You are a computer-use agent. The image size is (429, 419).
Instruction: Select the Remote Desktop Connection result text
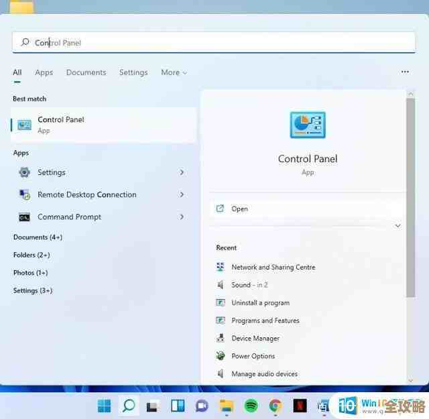click(x=87, y=194)
